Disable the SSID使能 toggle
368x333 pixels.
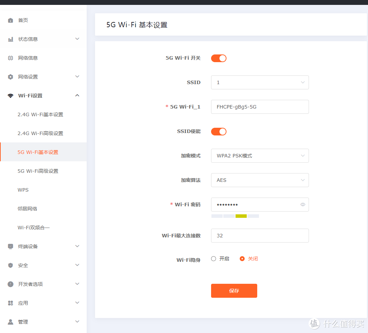pos(218,131)
